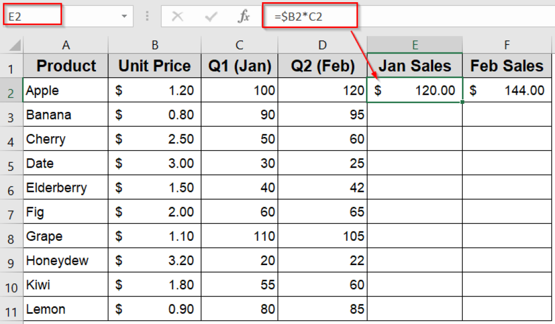
Task: Select row 2 header
Action: pos(11,90)
